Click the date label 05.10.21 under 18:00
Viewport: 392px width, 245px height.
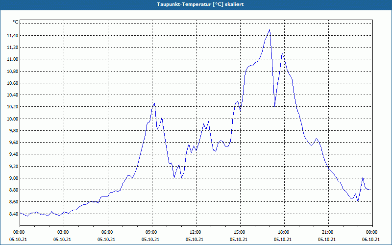click(x=283, y=240)
